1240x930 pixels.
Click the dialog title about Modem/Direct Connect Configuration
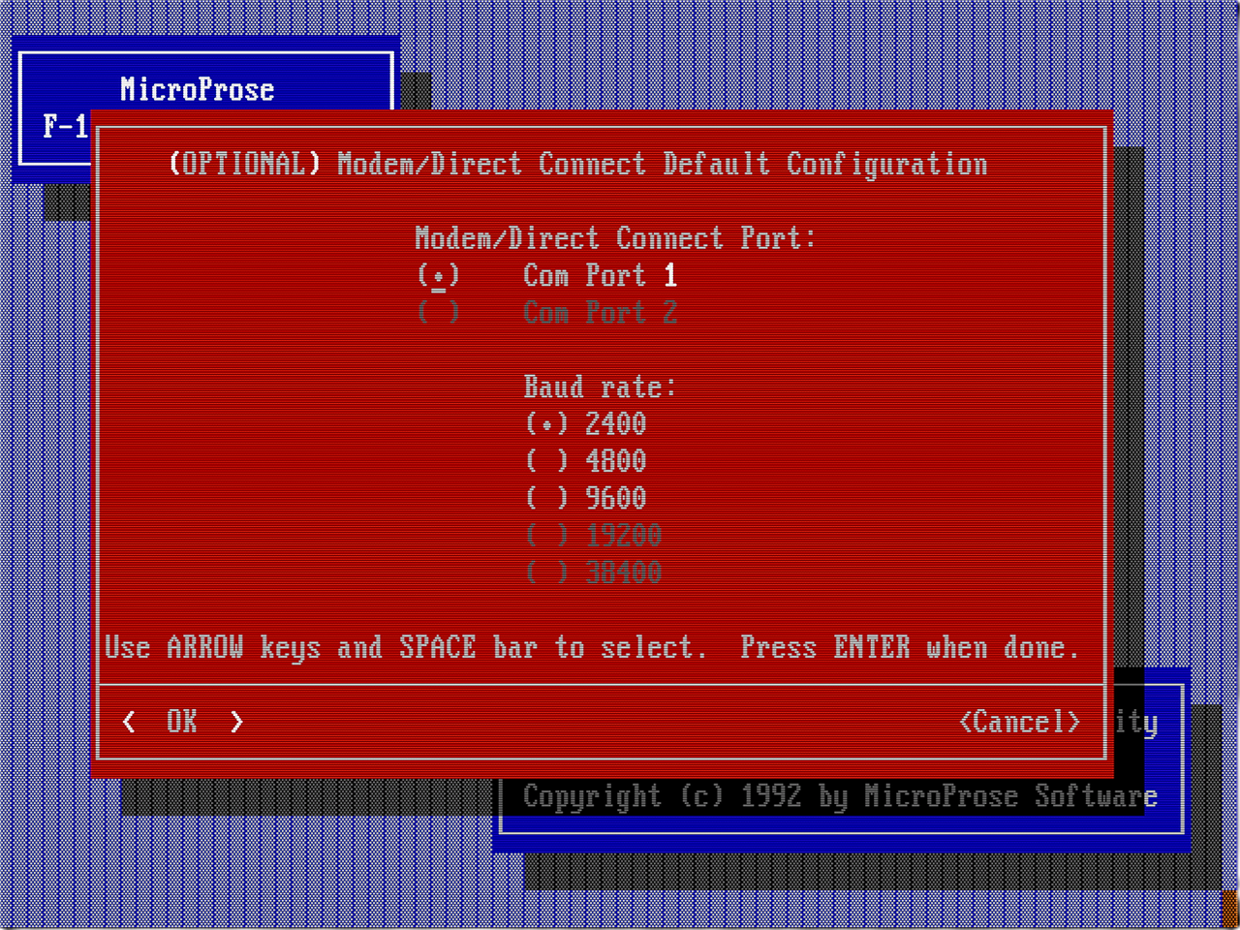(578, 164)
